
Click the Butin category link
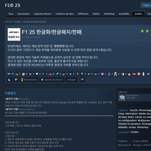click(x=131, y=117)
